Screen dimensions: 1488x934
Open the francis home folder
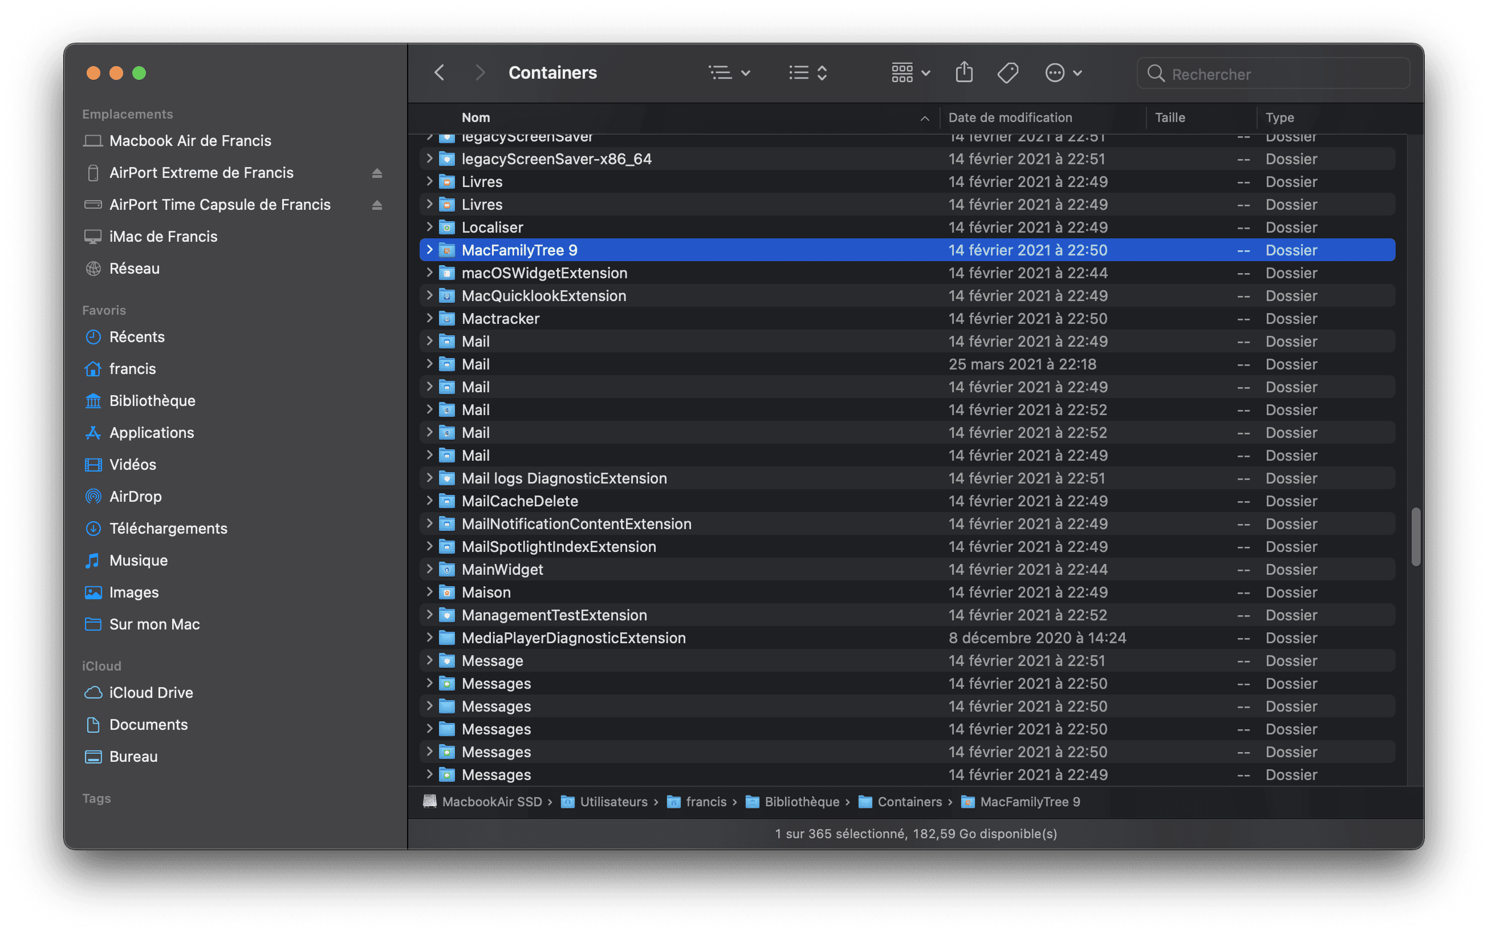132,369
